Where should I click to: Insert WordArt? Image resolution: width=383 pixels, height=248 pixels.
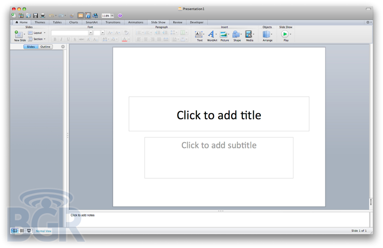pos(212,36)
